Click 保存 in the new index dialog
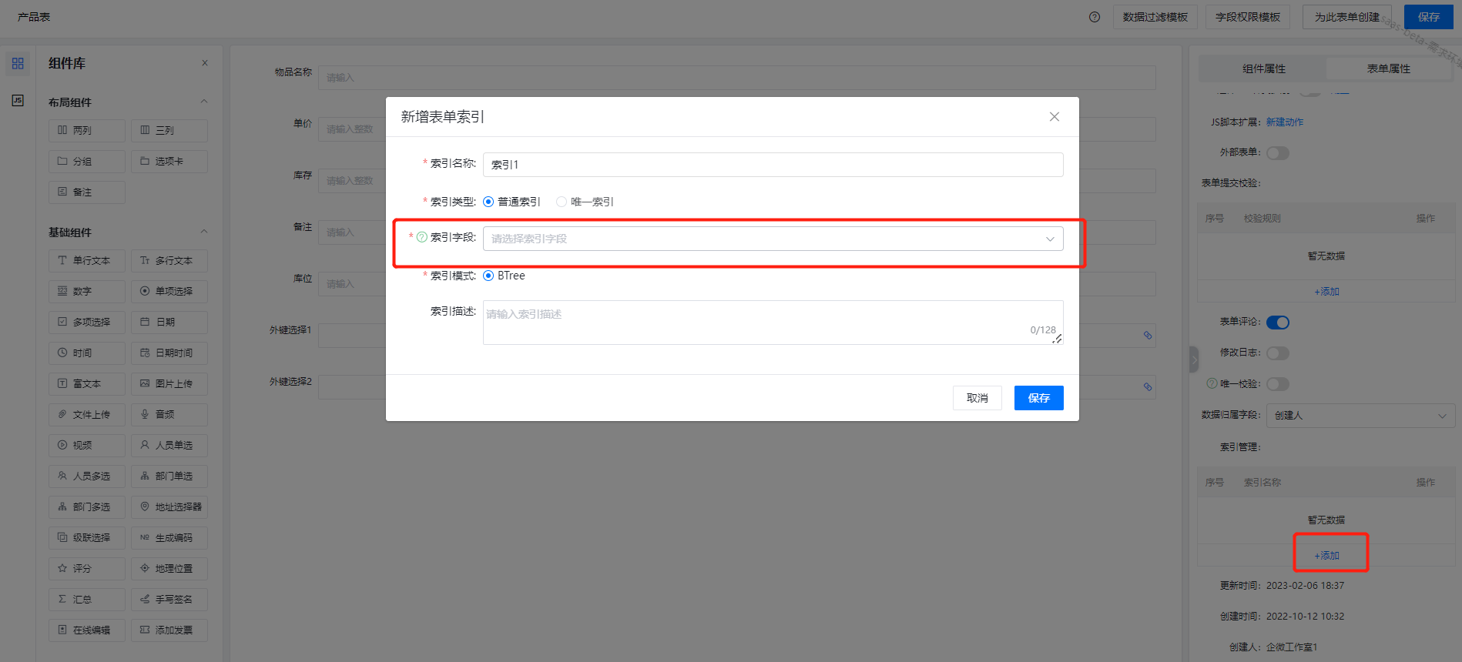The height and width of the screenshot is (662, 1462). point(1038,398)
